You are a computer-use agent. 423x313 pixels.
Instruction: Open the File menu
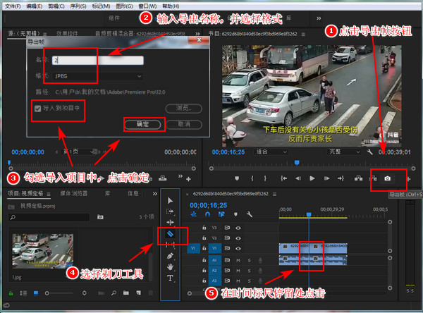(13, 6)
